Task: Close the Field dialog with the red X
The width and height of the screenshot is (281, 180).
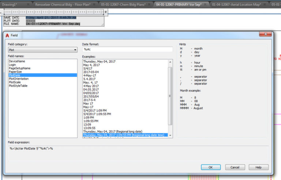Action: coord(265,34)
